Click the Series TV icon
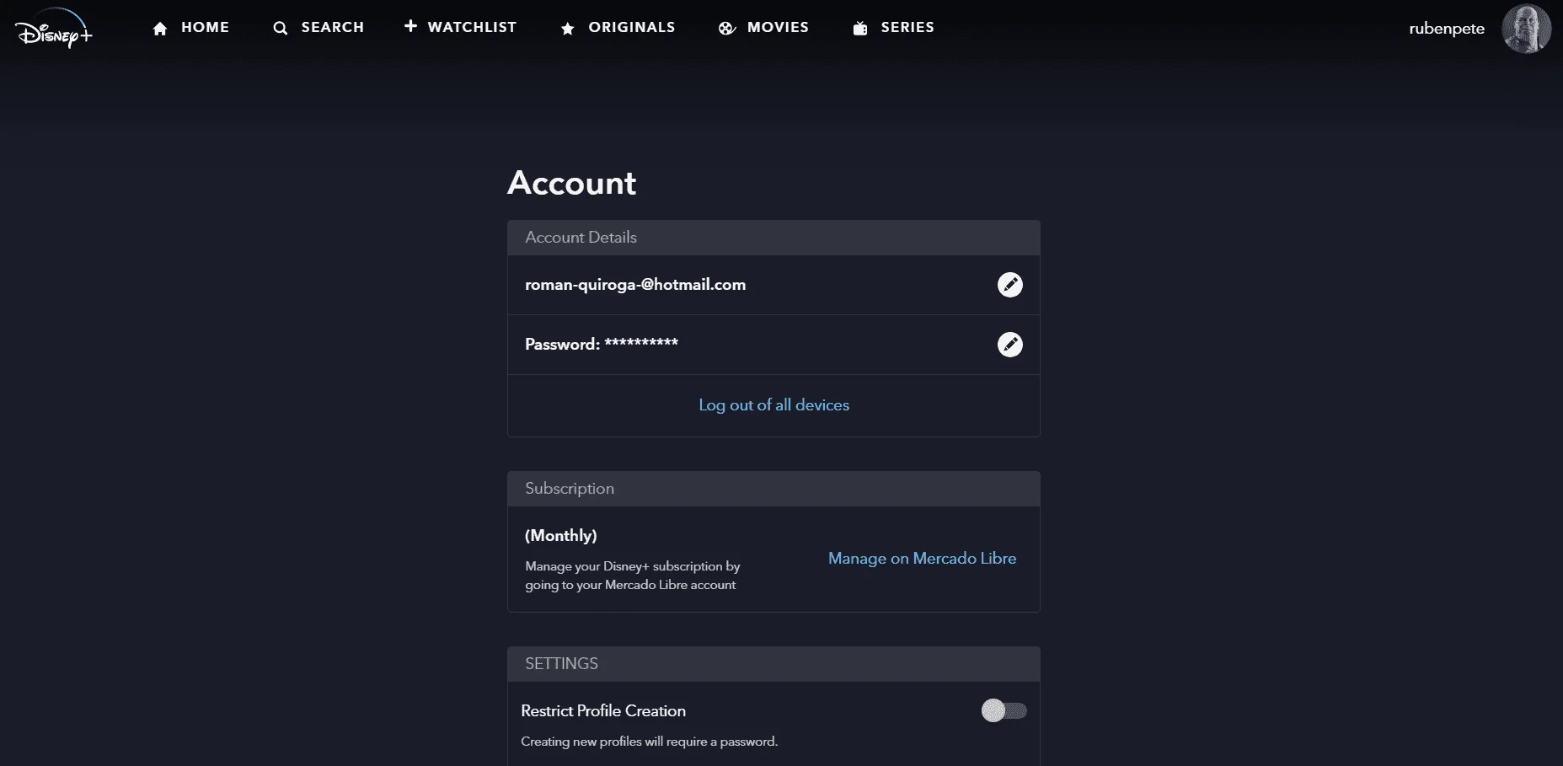Viewport: 1563px width, 766px height. pyautogui.click(x=860, y=29)
